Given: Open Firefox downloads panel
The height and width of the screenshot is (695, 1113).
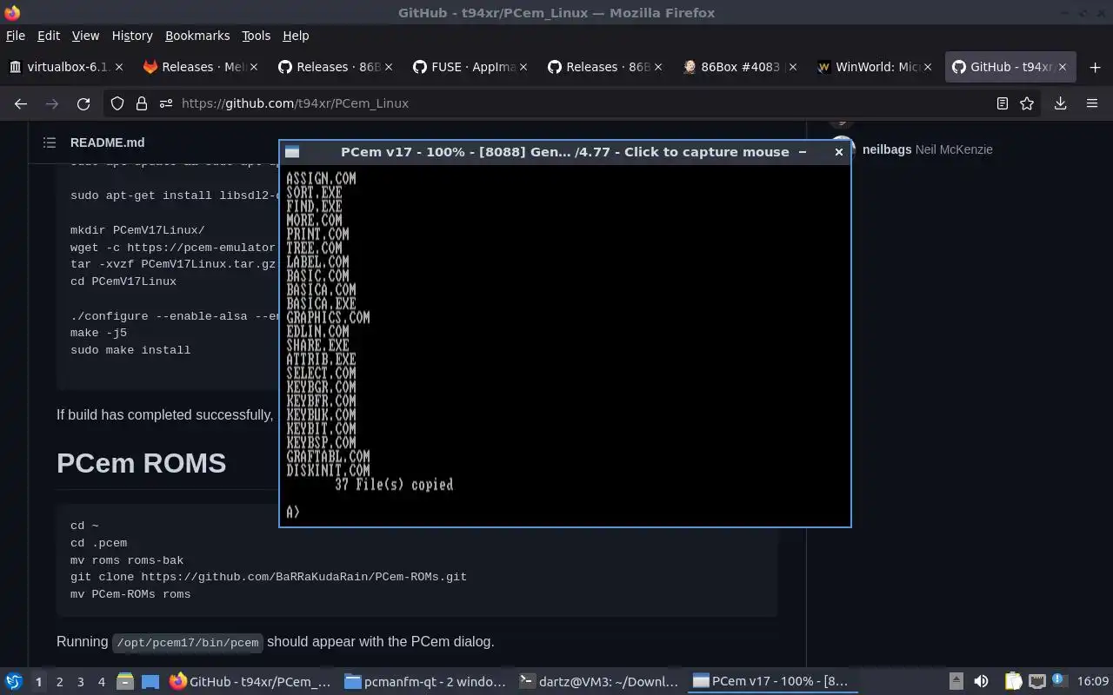Looking at the screenshot, I should tap(1061, 103).
